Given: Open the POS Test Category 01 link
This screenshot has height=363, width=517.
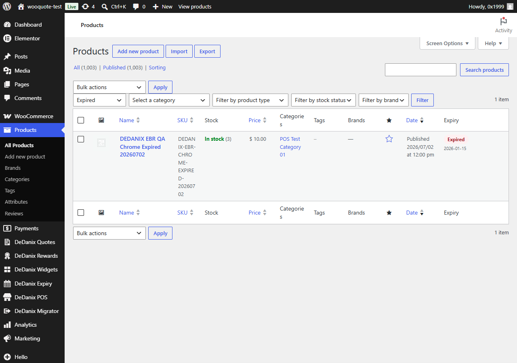Looking at the screenshot, I should 290,147.
